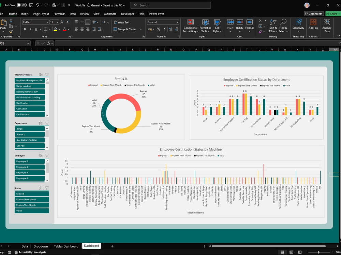Click the Sensitivity icon
Screen dimensions: 341x255
pos(298,22)
